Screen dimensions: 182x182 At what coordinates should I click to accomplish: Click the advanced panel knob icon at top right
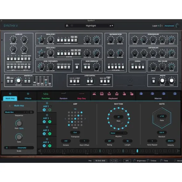coord(177,26)
